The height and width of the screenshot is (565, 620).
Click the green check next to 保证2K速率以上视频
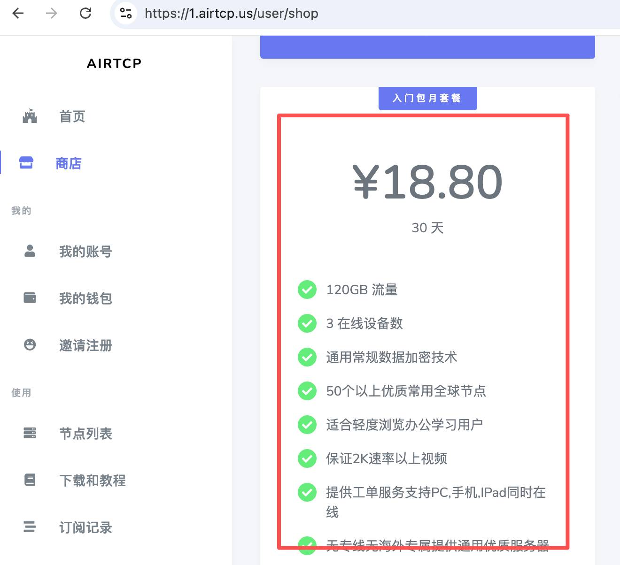pos(307,458)
